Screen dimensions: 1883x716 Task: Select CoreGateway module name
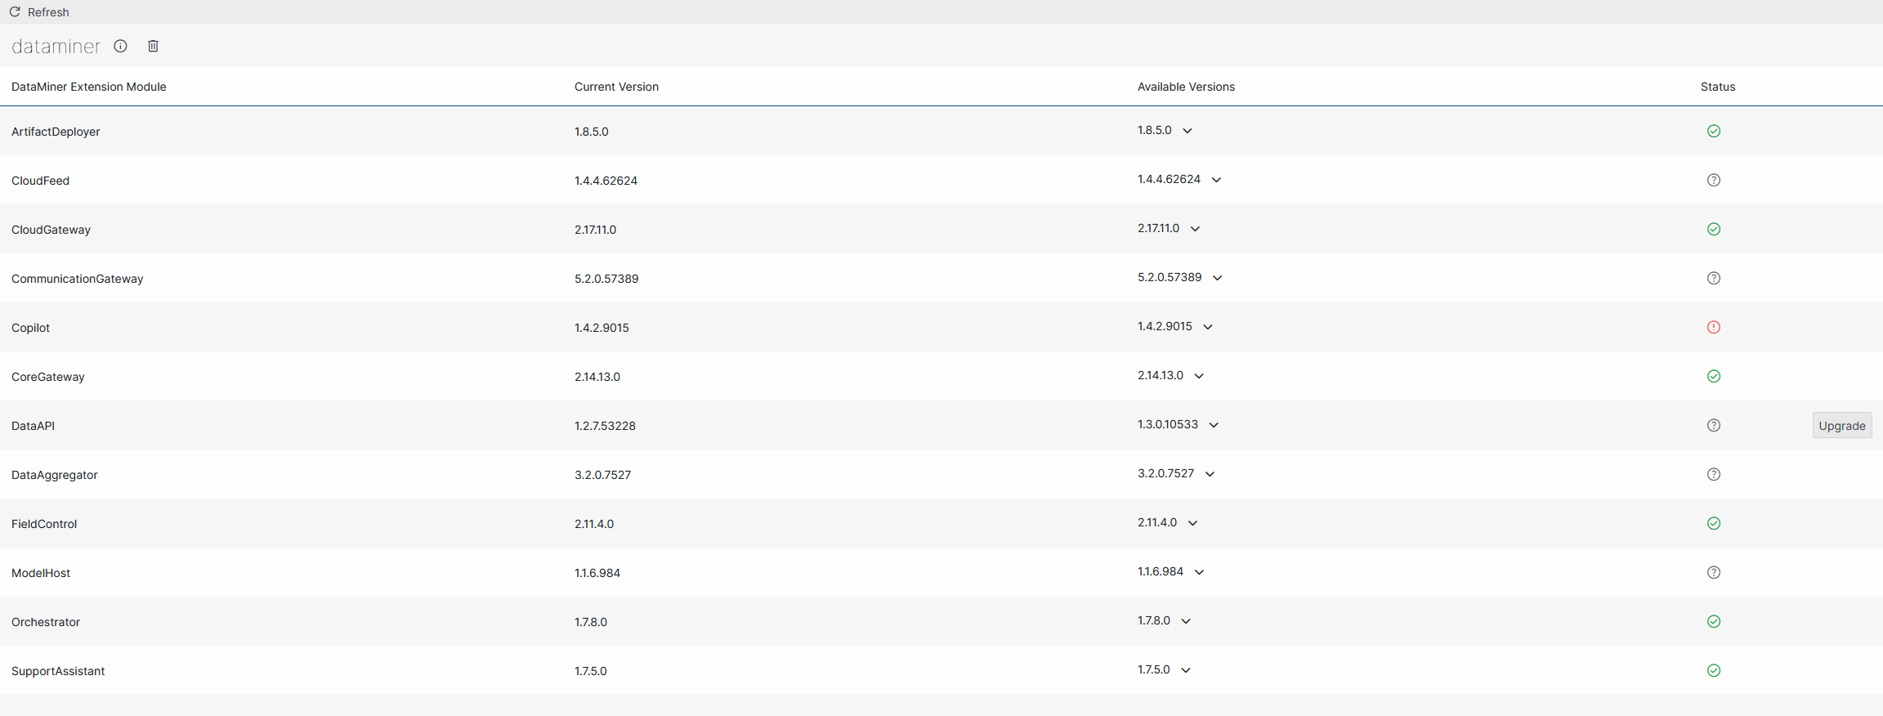[x=48, y=377]
